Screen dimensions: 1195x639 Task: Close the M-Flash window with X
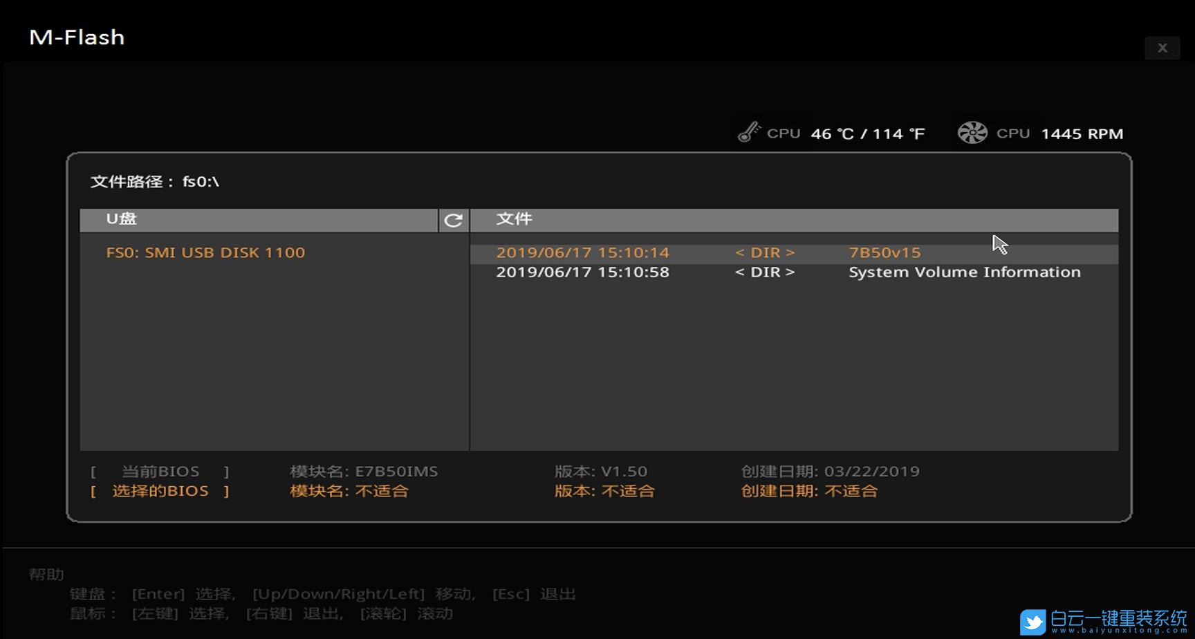1162,48
